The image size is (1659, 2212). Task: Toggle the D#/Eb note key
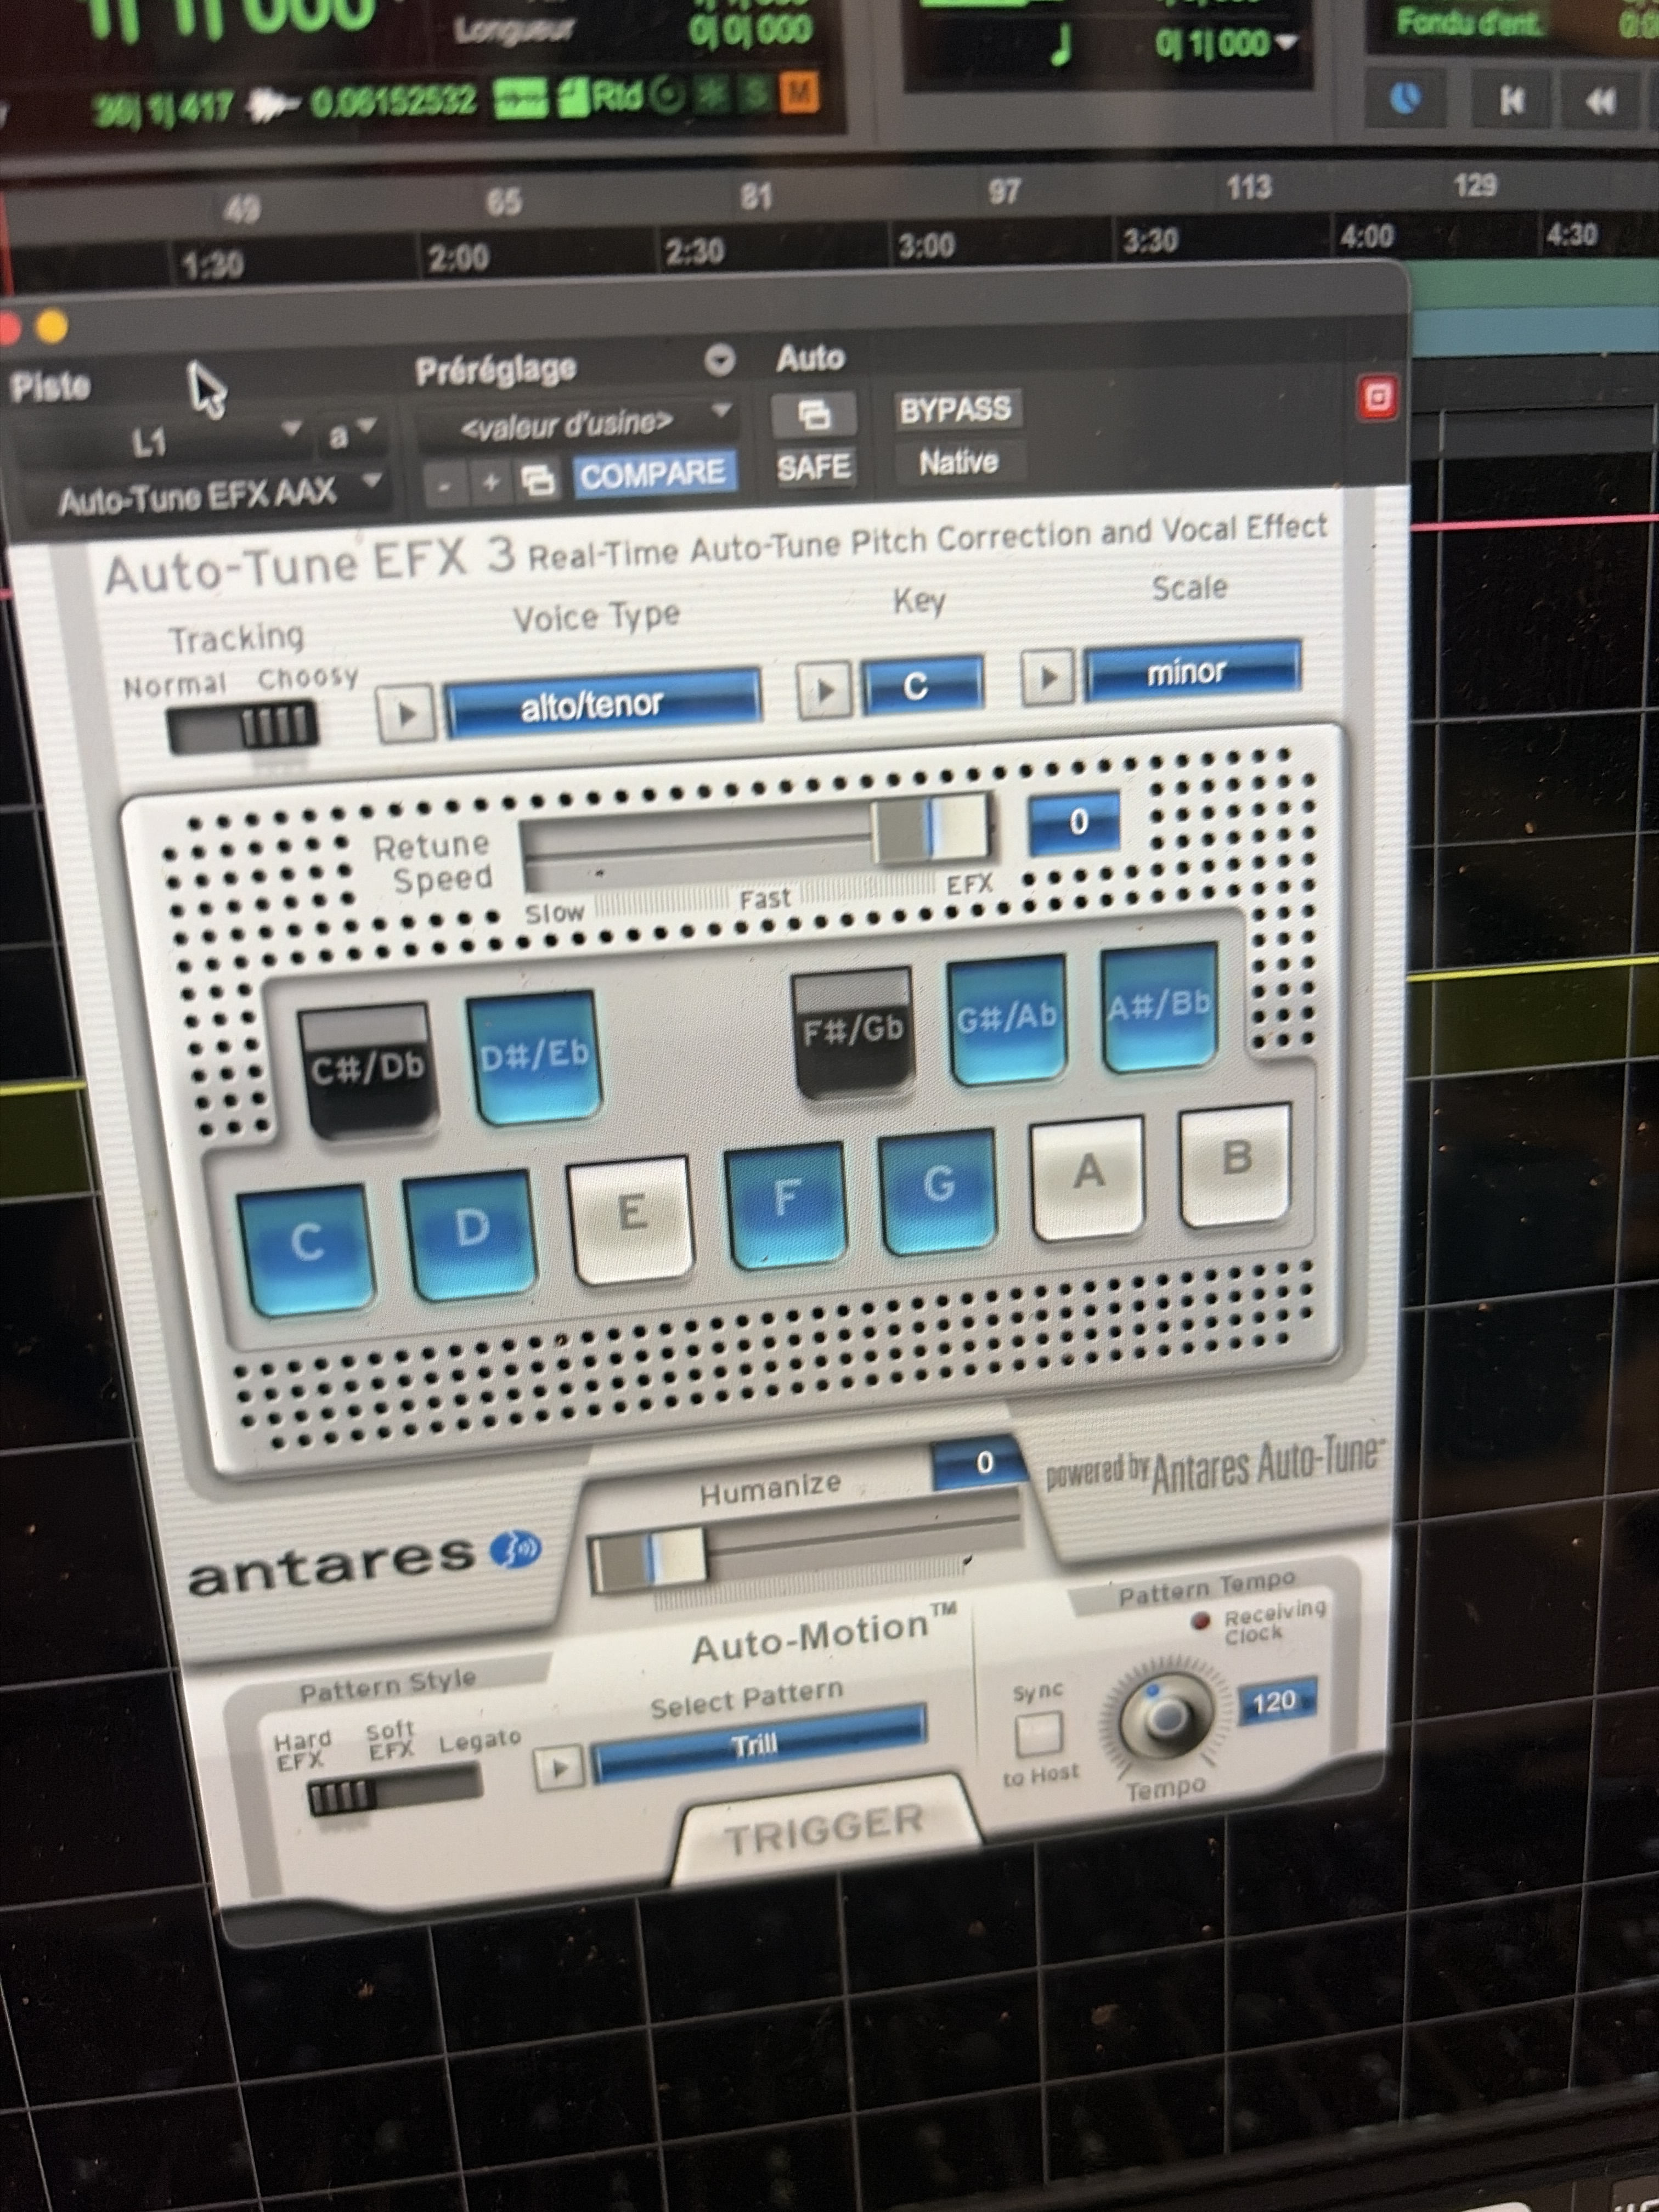535,1056
